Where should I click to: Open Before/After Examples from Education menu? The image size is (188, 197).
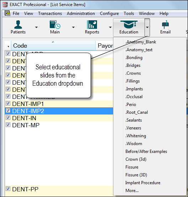[146, 151]
